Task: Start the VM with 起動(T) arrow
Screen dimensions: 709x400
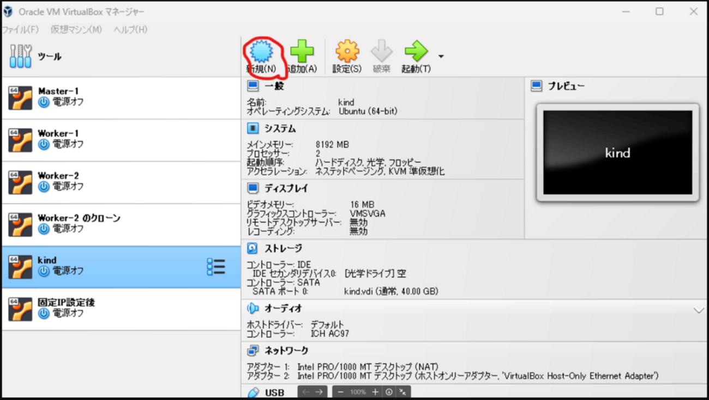Action: click(416, 52)
